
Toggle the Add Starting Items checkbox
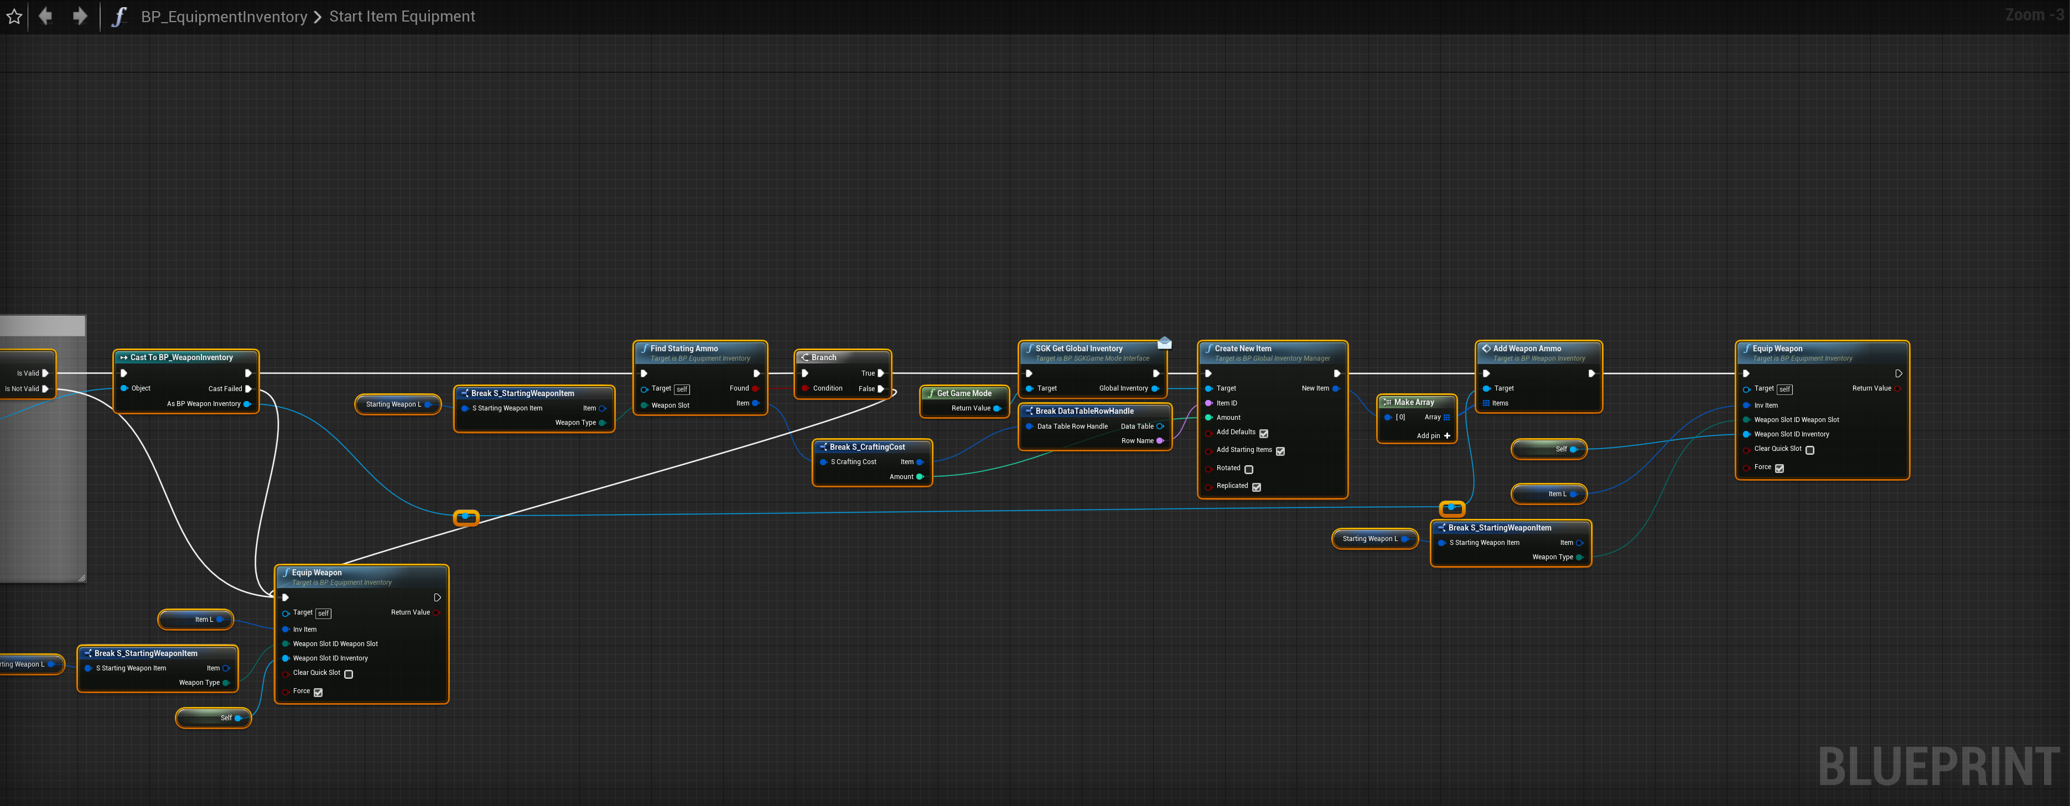tap(1280, 451)
